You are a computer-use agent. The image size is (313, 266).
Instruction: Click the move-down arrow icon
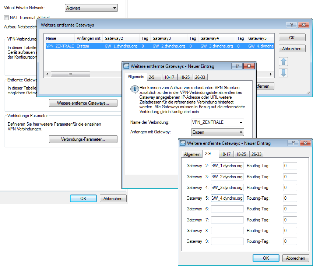pos(283,73)
